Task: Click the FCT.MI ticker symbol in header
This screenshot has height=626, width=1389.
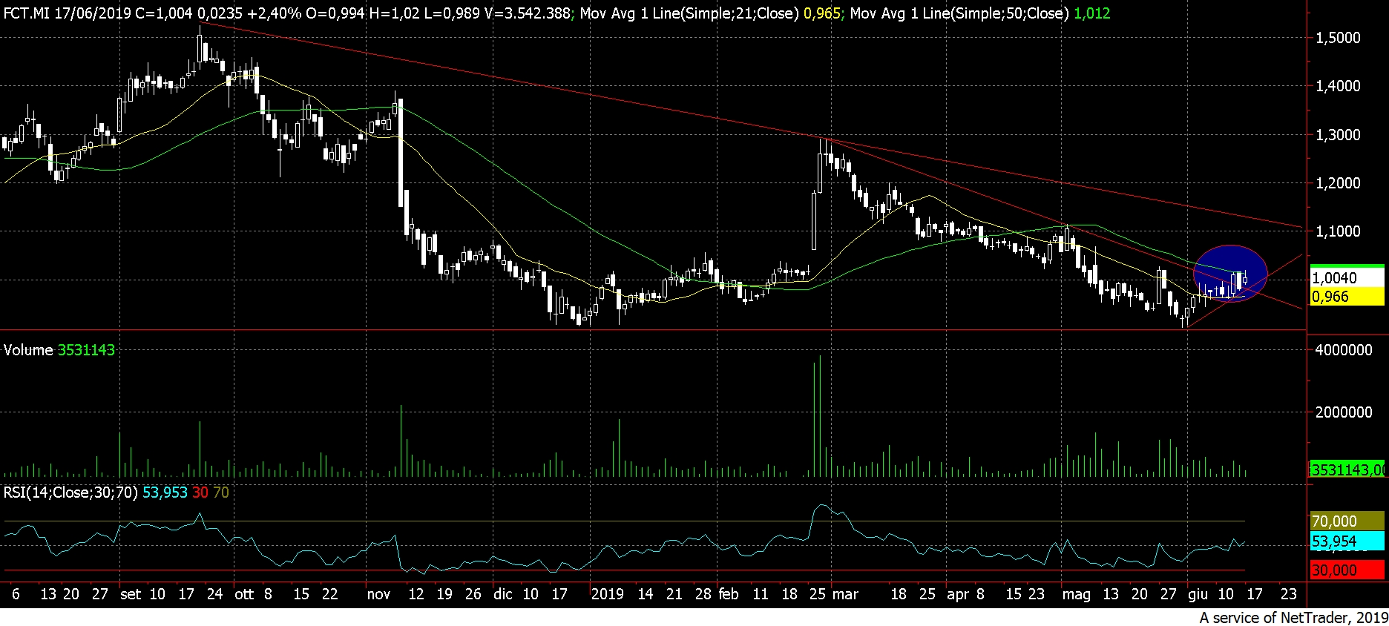Action: pos(27,13)
